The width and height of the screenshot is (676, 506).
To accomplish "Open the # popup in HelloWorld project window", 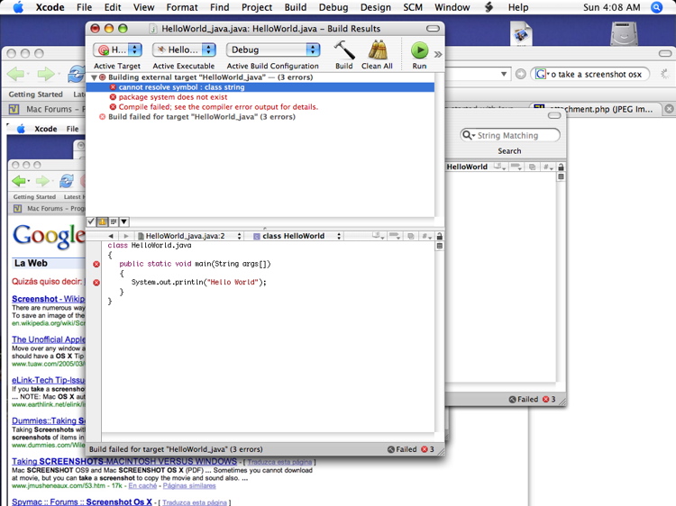I will point(548,167).
